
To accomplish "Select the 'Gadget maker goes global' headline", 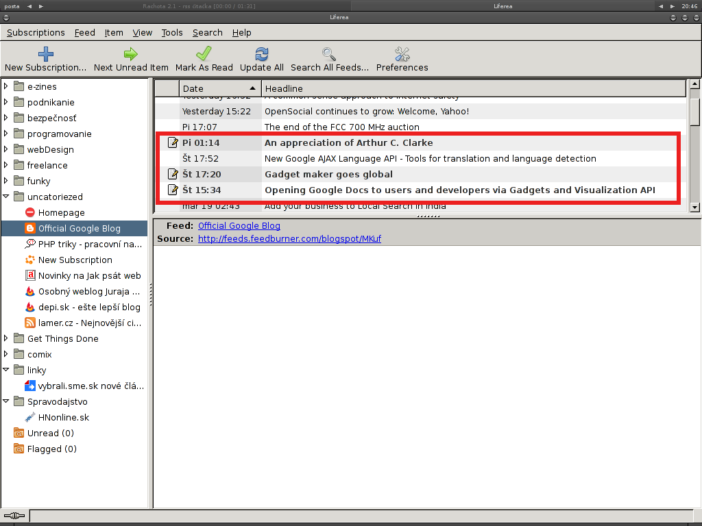I will coord(328,174).
